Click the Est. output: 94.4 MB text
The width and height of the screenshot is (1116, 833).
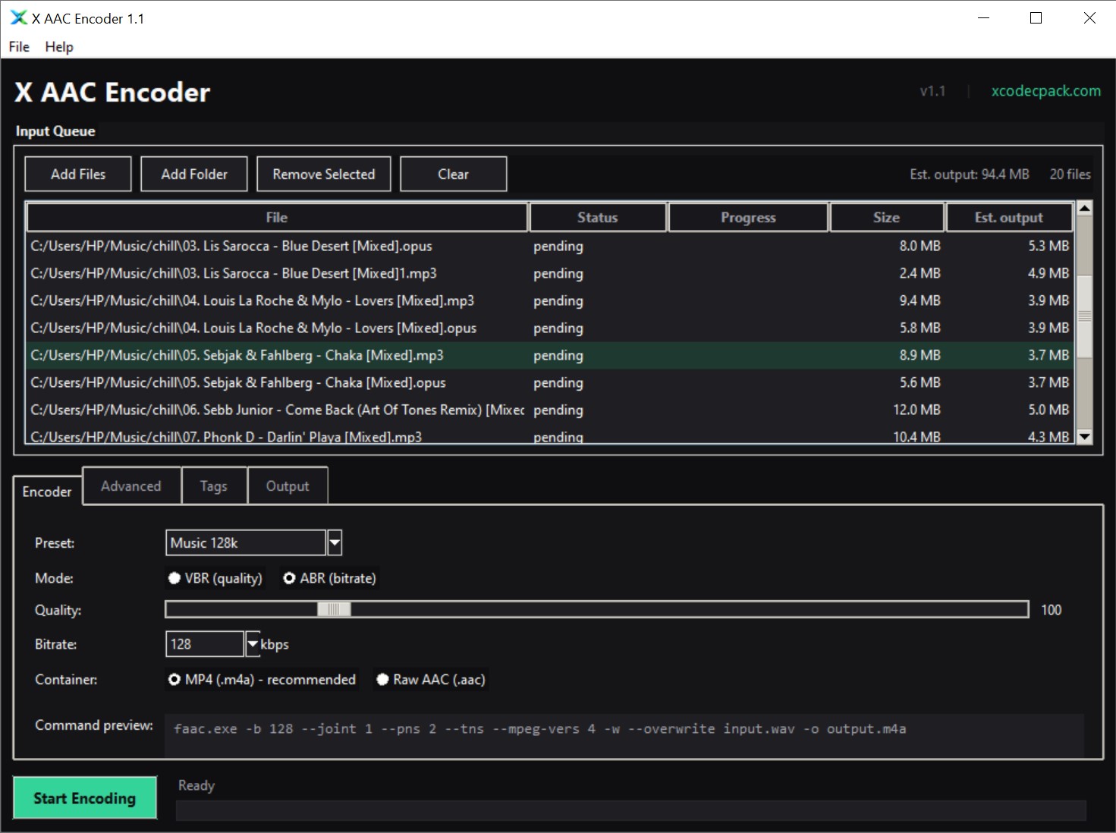pyautogui.click(x=970, y=174)
